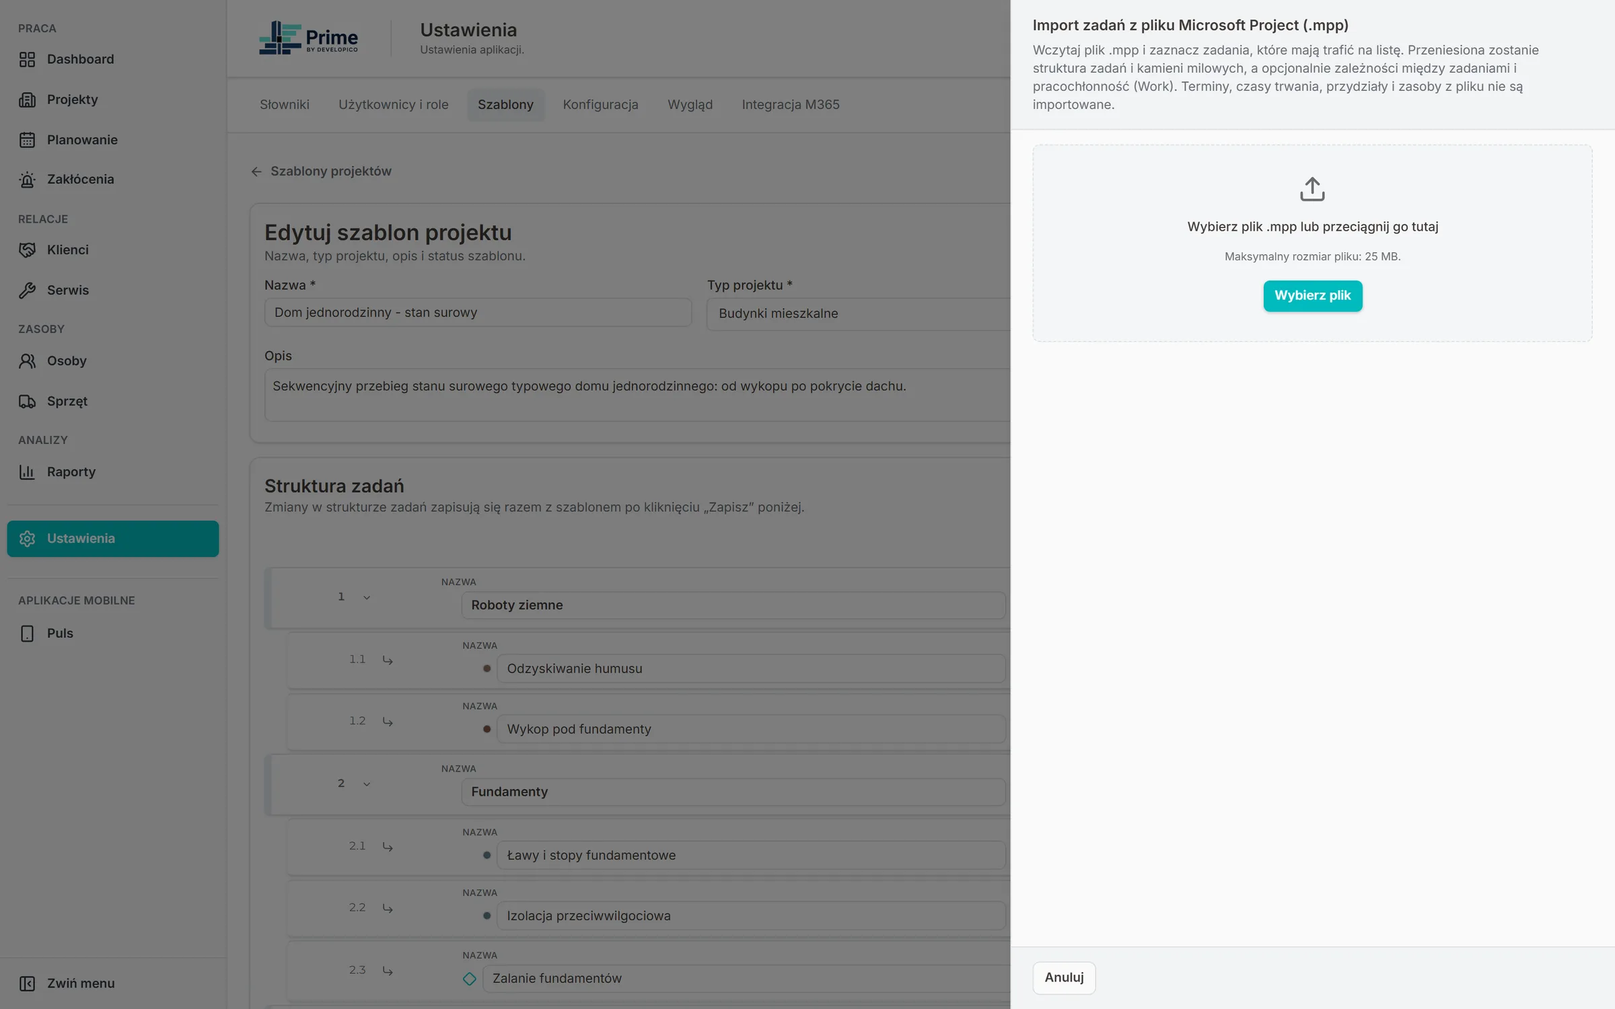The width and height of the screenshot is (1615, 1009).
Task: Open Zakłócenia alarm icon
Action: tap(27, 180)
